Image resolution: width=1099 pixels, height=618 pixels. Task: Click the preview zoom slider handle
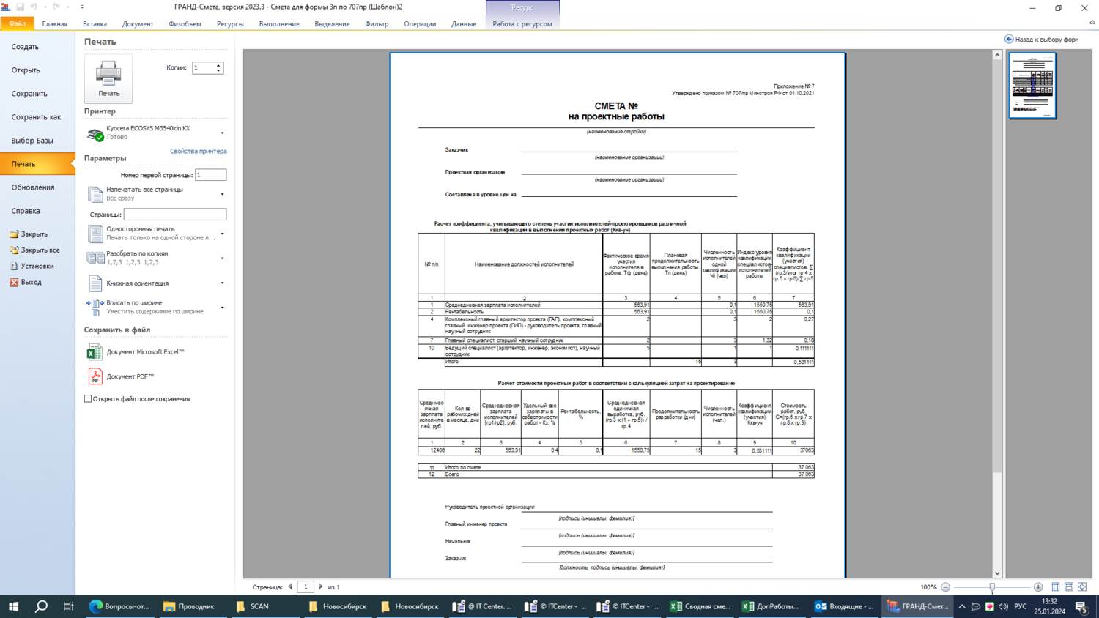tap(992, 587)
